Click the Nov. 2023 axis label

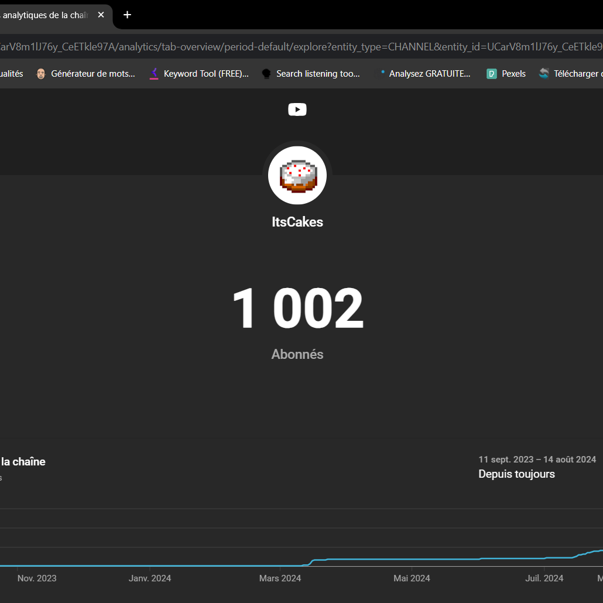37,578
